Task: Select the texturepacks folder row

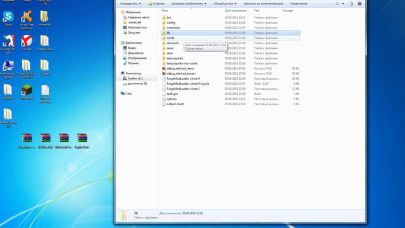Action: click(x=230, y=58)
